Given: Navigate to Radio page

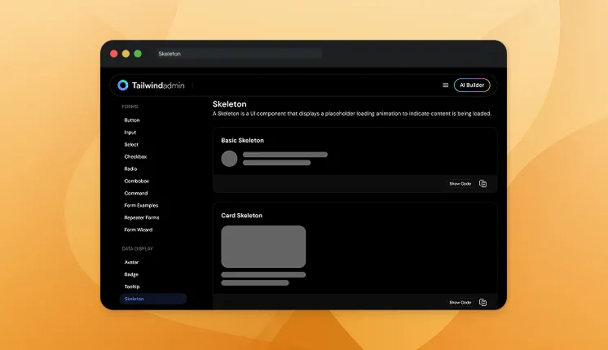Looking at the screenshot, I should (x=130, y=168).
